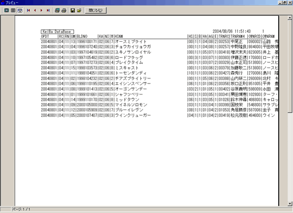293x213 pixels.
Task: Click the vertical scrollbar down arrow
Action: click(290, 203)
